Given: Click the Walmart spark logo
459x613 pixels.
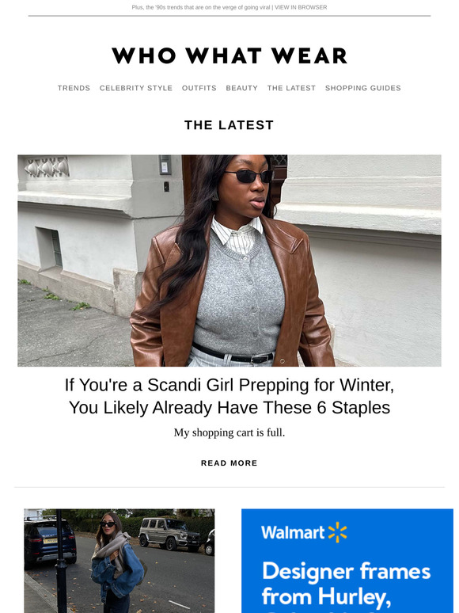Looking at the screenshot, I should pyautogui.click(x=337, y=532).
